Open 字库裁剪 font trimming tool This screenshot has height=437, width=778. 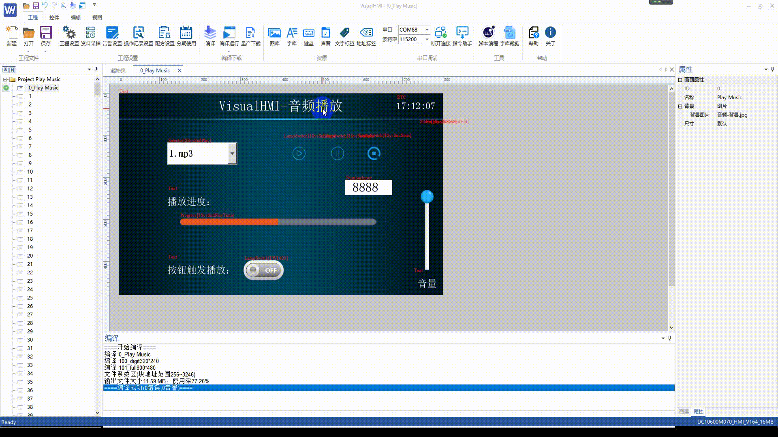click(x=510, y=36)
